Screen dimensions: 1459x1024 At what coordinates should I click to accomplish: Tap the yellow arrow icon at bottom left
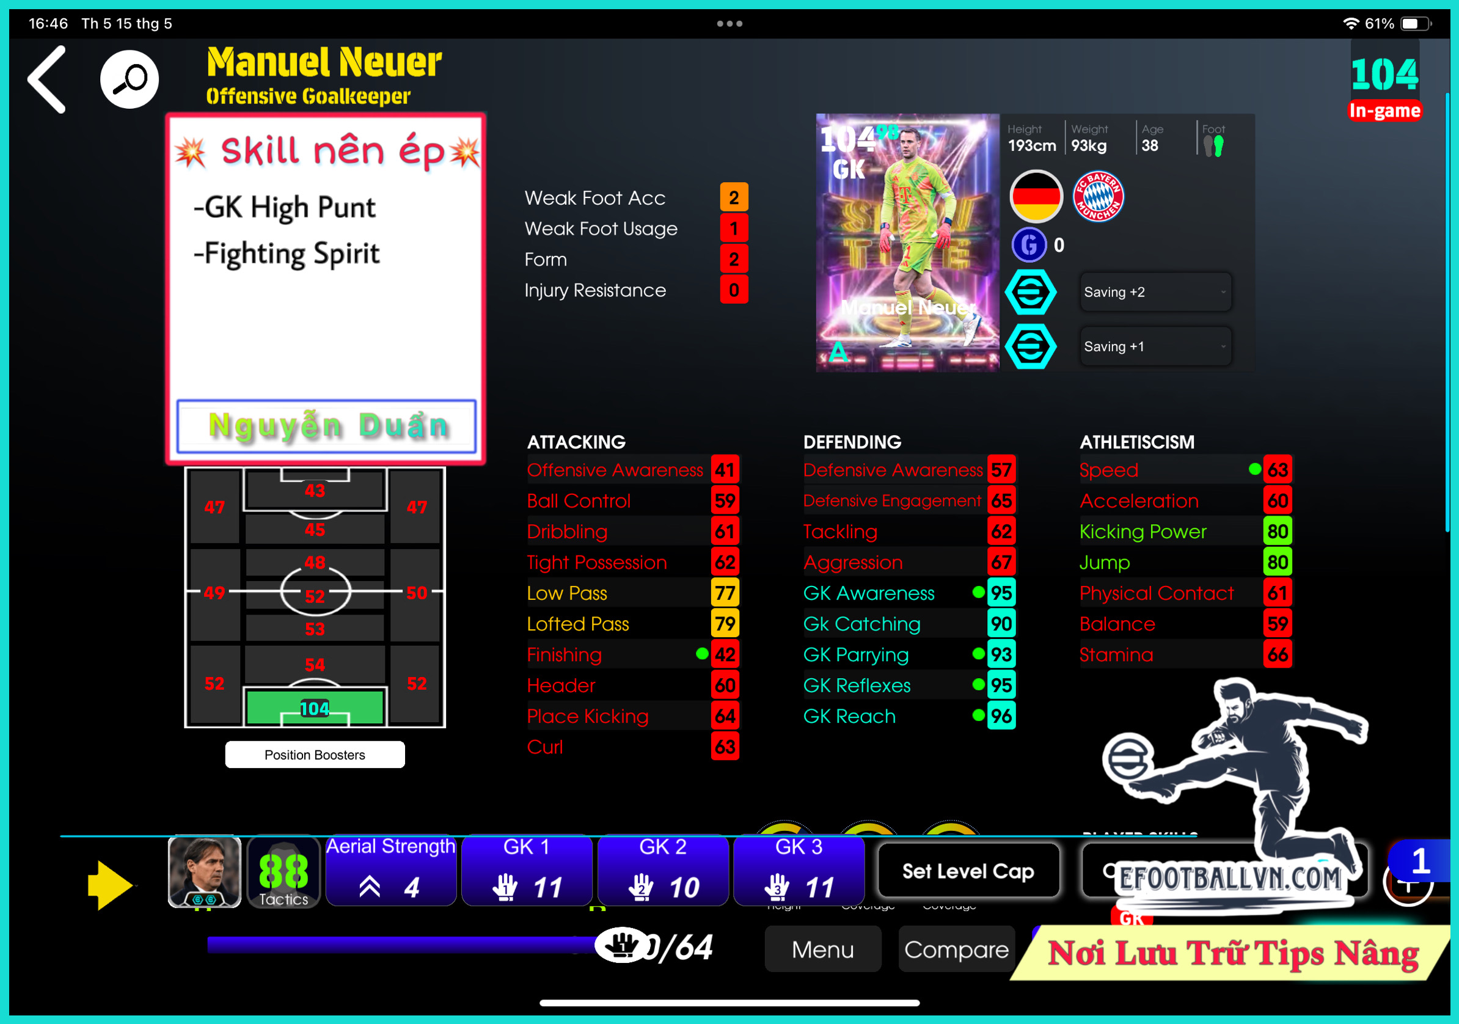point(110,885)
